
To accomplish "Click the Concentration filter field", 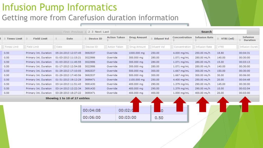I will coord(183,47).
